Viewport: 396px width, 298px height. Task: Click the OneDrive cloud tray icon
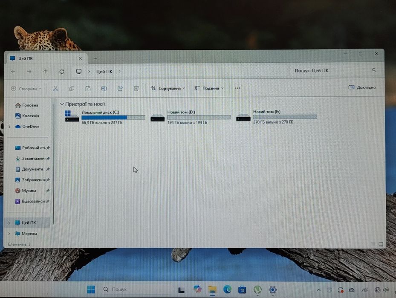click(x=352, y=290)
